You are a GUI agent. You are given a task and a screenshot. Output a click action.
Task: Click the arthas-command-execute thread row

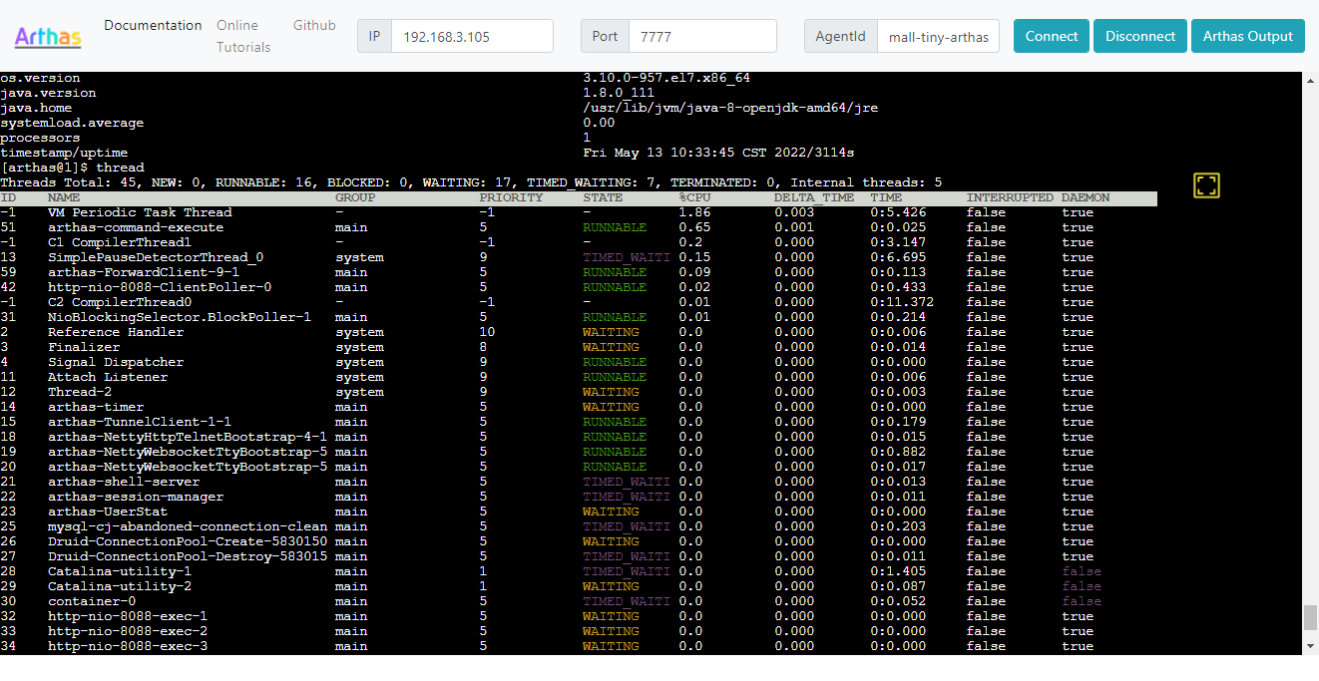pos(136,227)
